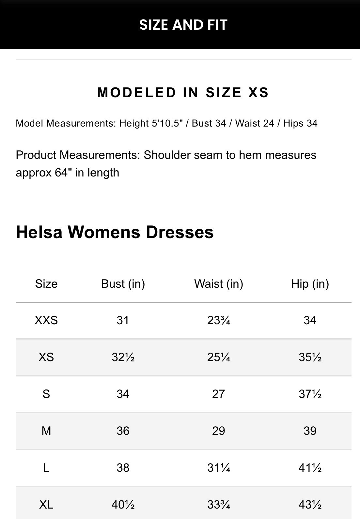
Task: Select the XL size row label
Action: pyautogui.click(x=46, y=505)
